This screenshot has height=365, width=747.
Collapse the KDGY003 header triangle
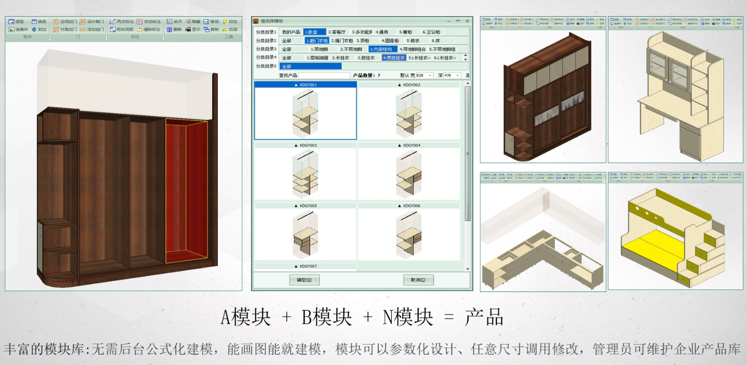tap(296, 145)
